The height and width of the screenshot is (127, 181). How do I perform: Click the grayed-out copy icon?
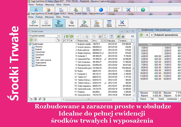point(83,37)
